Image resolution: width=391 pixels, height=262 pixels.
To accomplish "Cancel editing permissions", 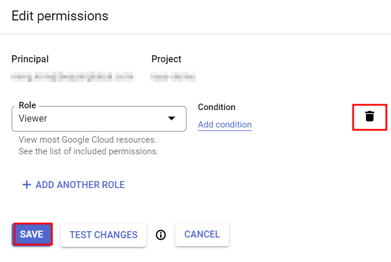I will pos(202,234).
